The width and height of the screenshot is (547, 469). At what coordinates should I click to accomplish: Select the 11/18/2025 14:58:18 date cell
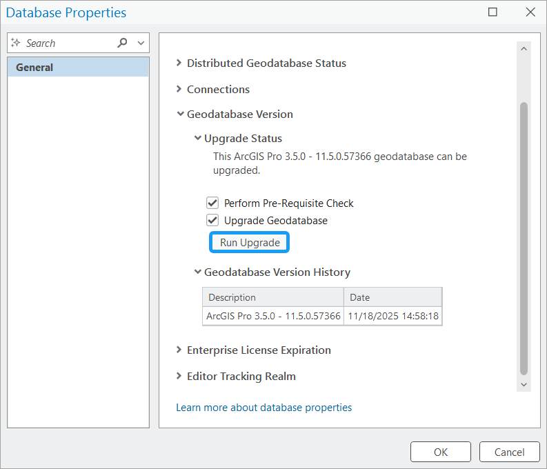point(392,316)
